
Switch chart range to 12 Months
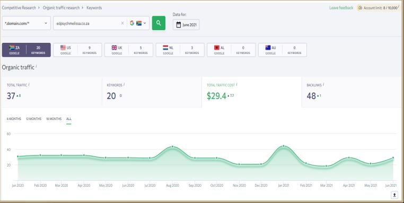pos(33,119)
